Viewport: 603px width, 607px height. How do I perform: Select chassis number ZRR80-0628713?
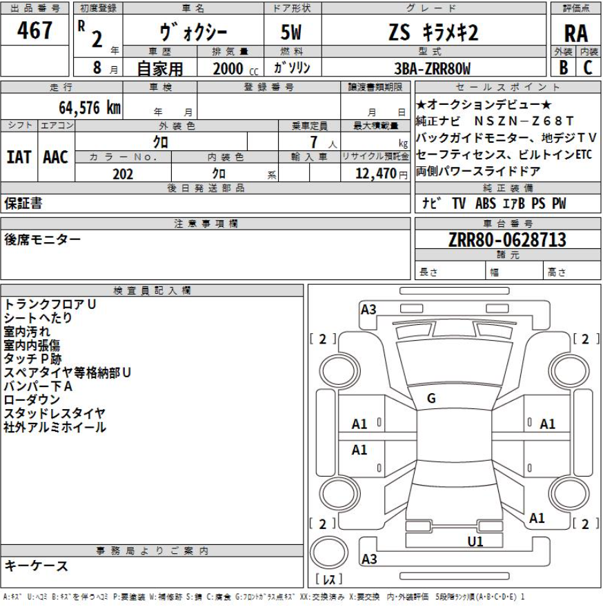(506, 239)
